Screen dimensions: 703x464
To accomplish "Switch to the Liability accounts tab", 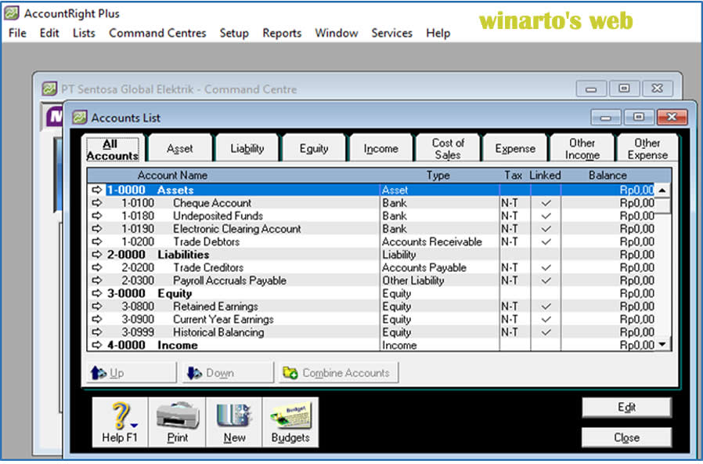I will click(x=247, y=147).
